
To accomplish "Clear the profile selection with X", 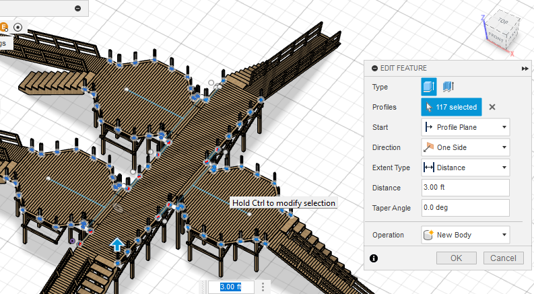I will click(x=492, y=107).
